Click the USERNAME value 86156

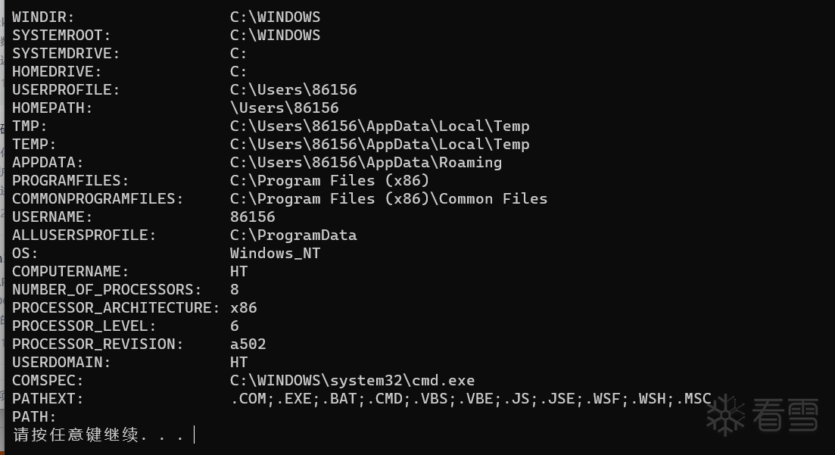pos(252,217)
